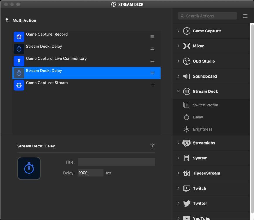Click the large Delay stopwatch key preview
Viewport: 254px width, 220px height.
coord(29,168)
